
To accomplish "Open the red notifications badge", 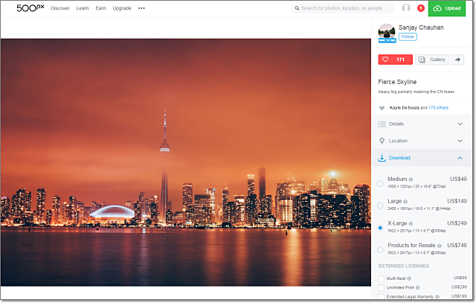I will (420, 8).
